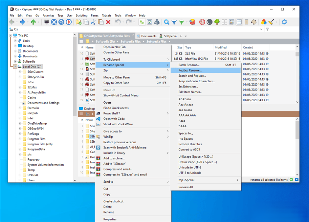The height and width of the screenshot is (222, 309).
Task: Create a new folder from the toolbar
Action: [78, 22]
